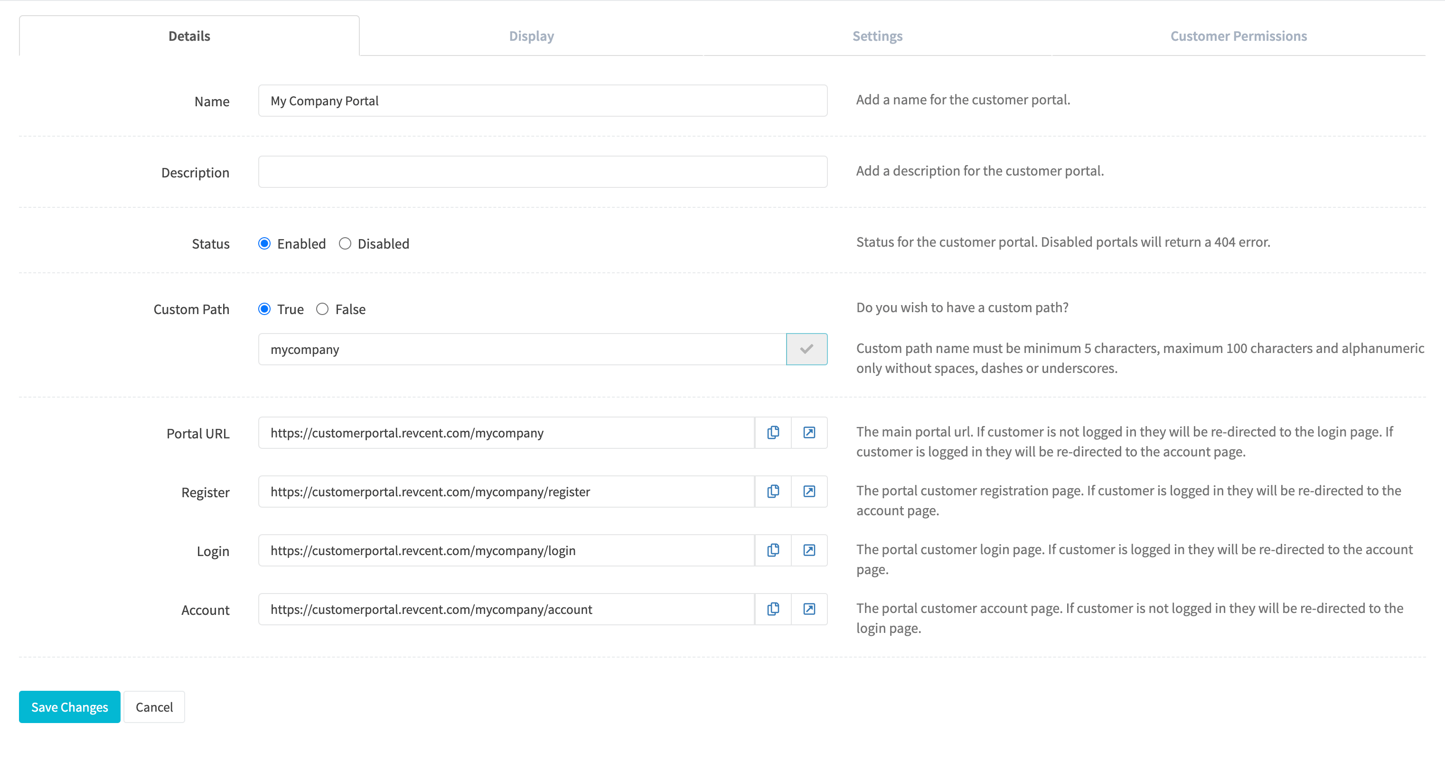
Task: Open the Register URL in a new window
Action: click(809, 491)
